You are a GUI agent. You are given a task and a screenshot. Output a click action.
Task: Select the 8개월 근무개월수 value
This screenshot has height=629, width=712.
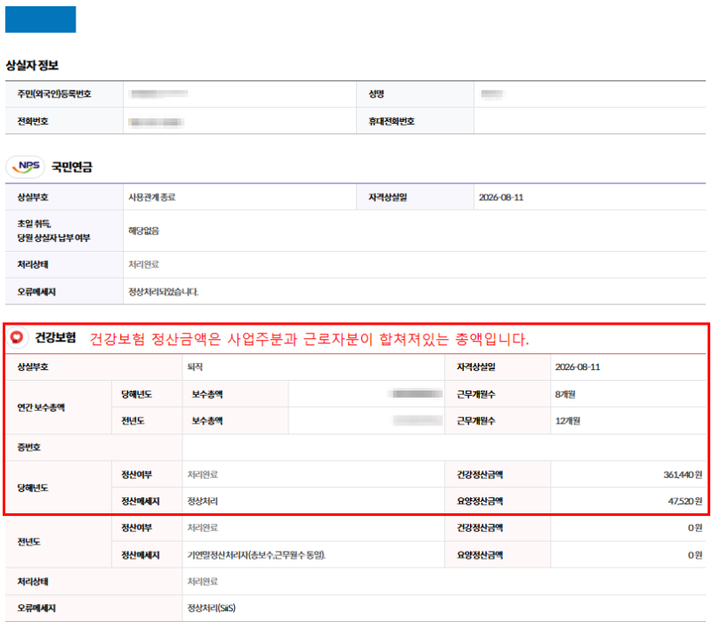[565, 394]
